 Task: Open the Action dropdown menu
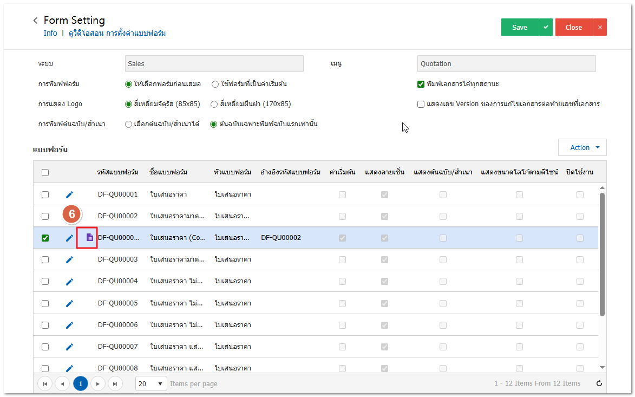click(x=582, y=147)
